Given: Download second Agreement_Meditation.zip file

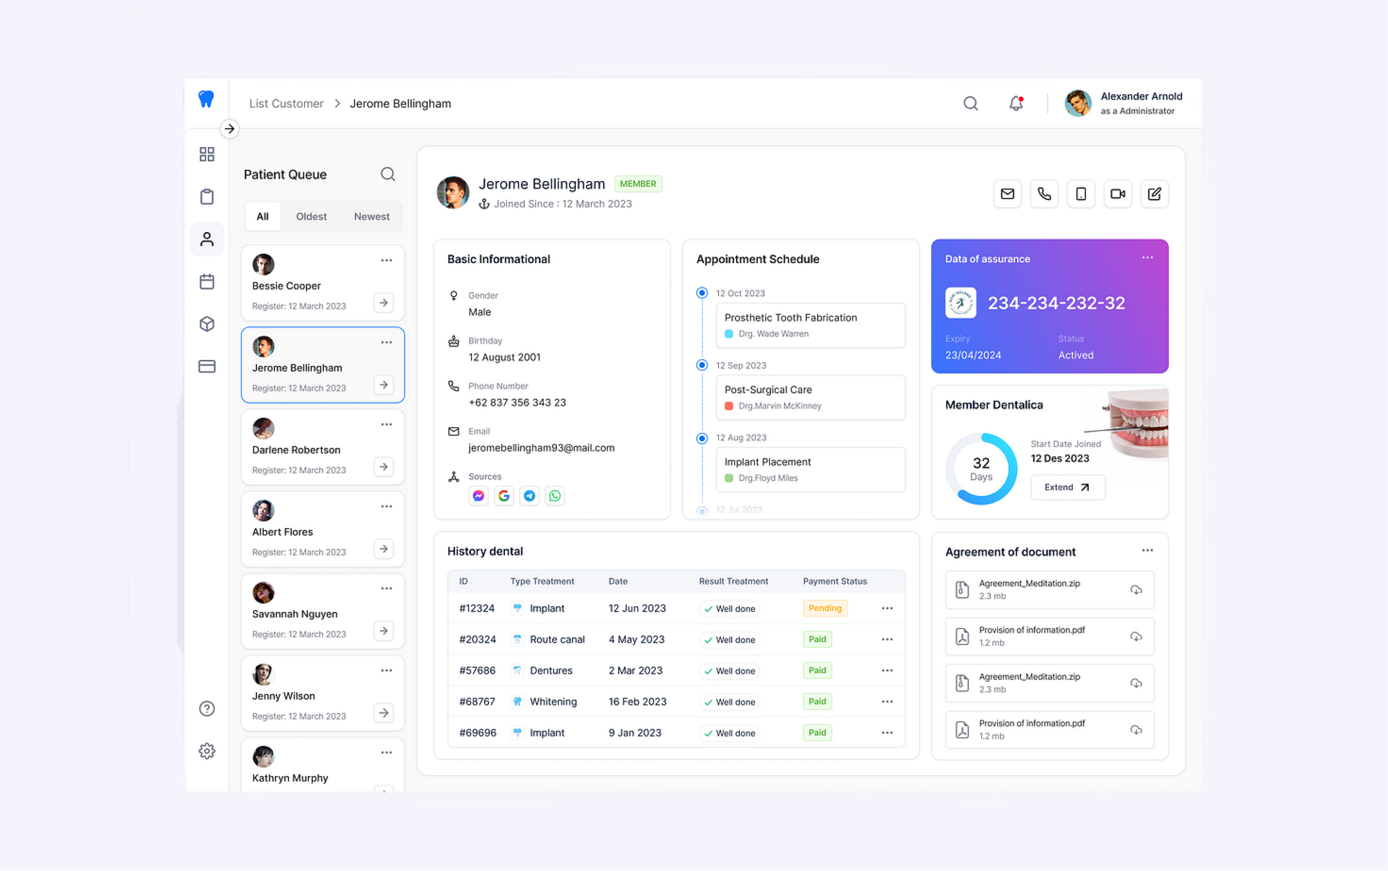Looking at the screenshot, I should point(1136,683).
